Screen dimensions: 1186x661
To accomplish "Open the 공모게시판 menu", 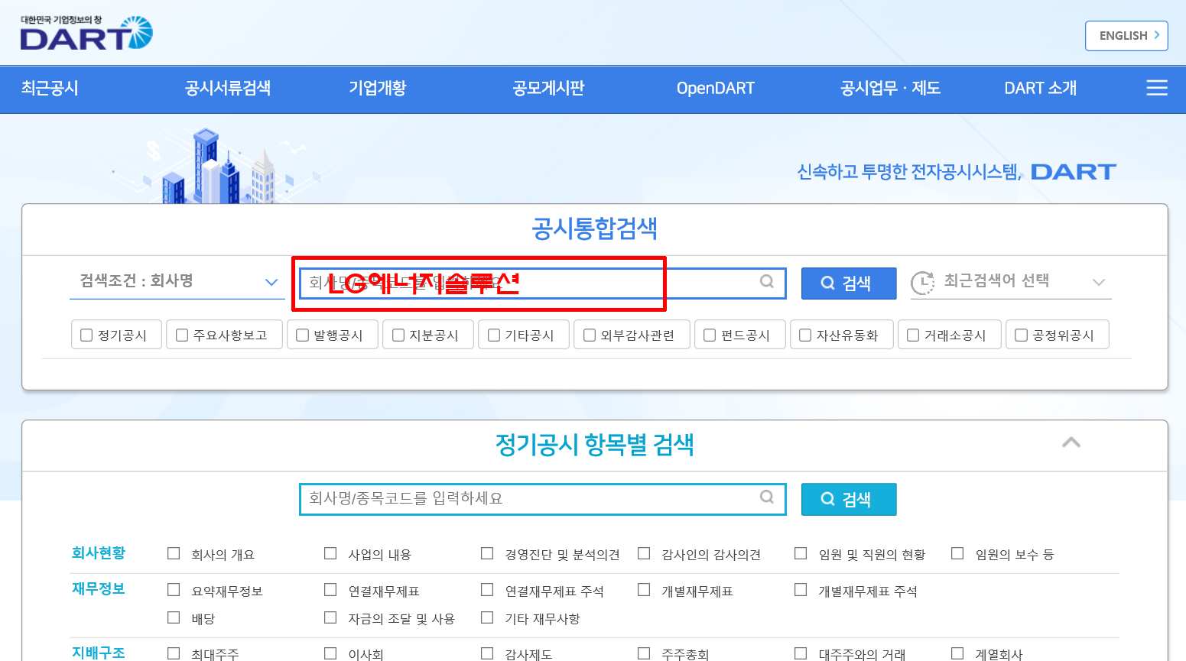I will click(x=548, y=88).
